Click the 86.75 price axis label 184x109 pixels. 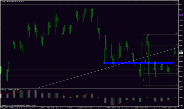pos(181,87)
